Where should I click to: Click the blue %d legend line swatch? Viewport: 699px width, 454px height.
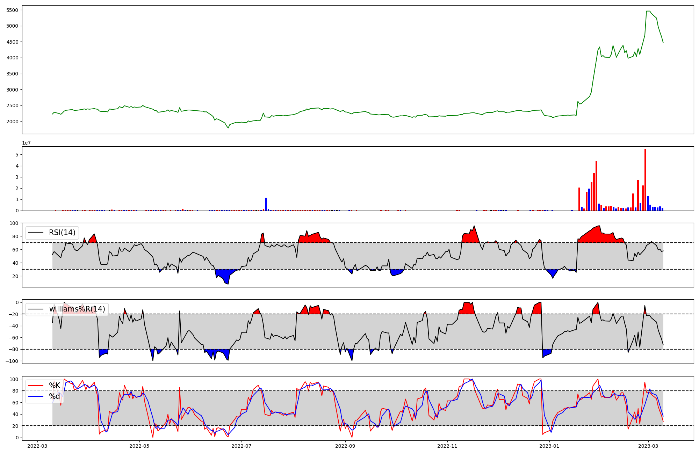(x=36, y=396)
